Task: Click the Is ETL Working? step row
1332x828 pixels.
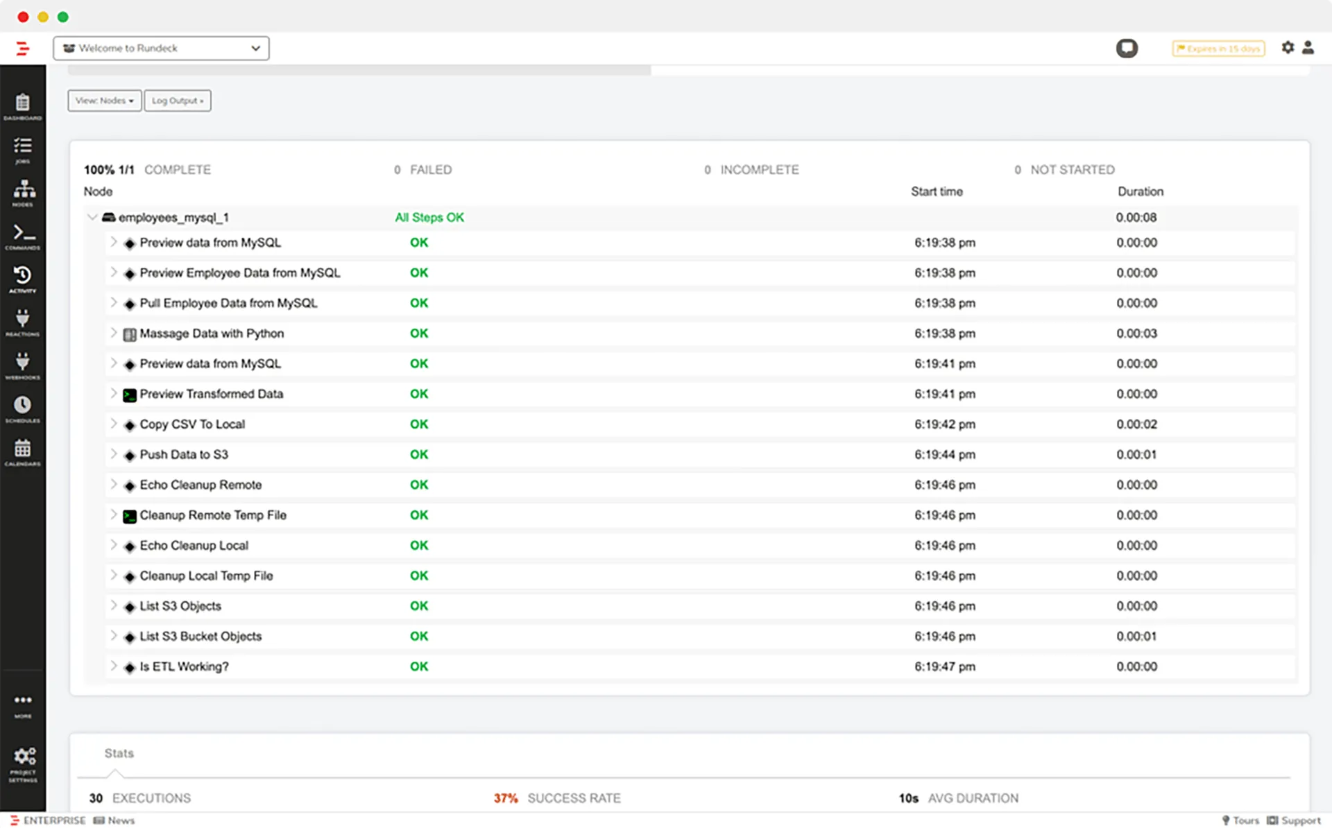Action: point(184,666)
